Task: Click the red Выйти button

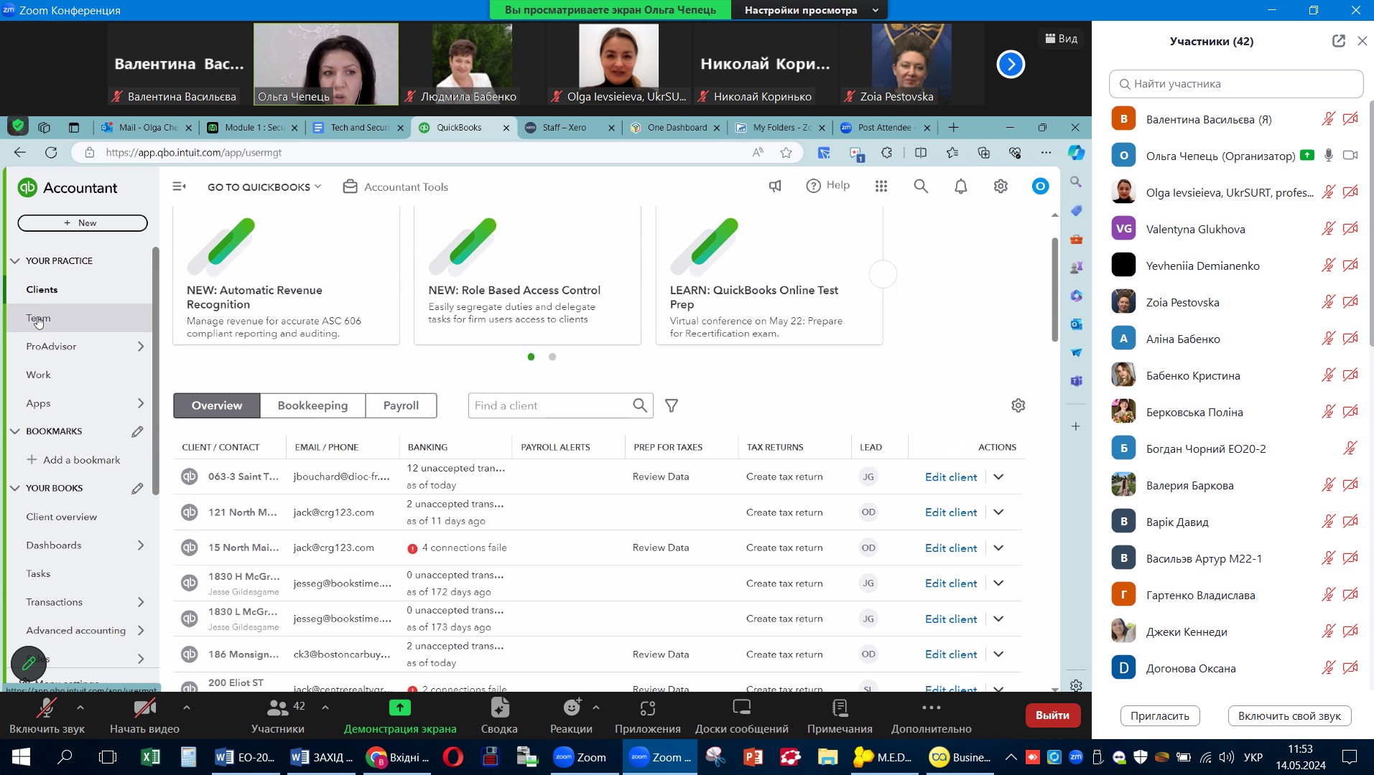Action: pos(1053,715)
